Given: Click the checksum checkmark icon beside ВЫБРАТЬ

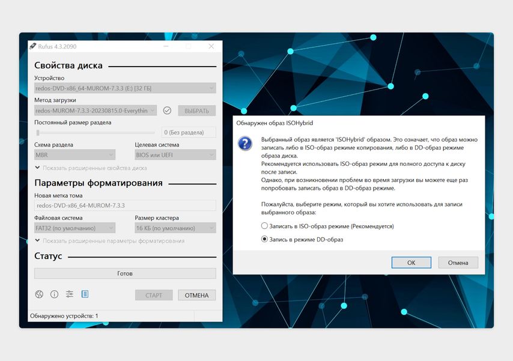Looking at the screenshot, I should [x=167, y=111].
